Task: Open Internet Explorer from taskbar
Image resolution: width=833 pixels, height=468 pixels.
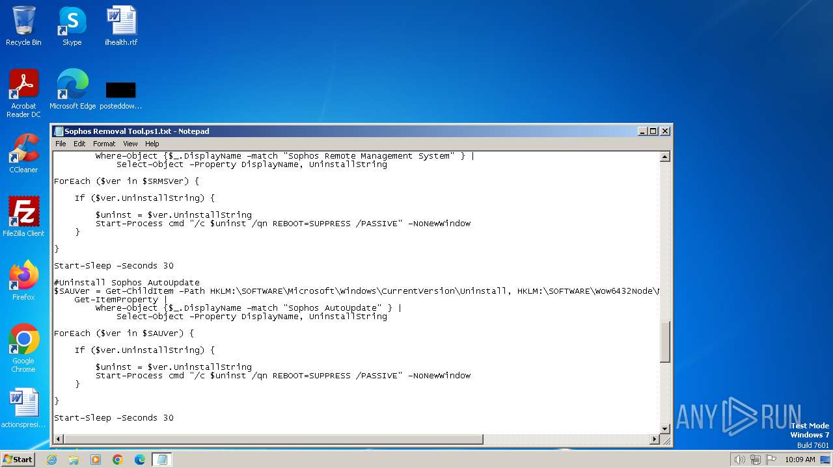Action: point(51,460)
